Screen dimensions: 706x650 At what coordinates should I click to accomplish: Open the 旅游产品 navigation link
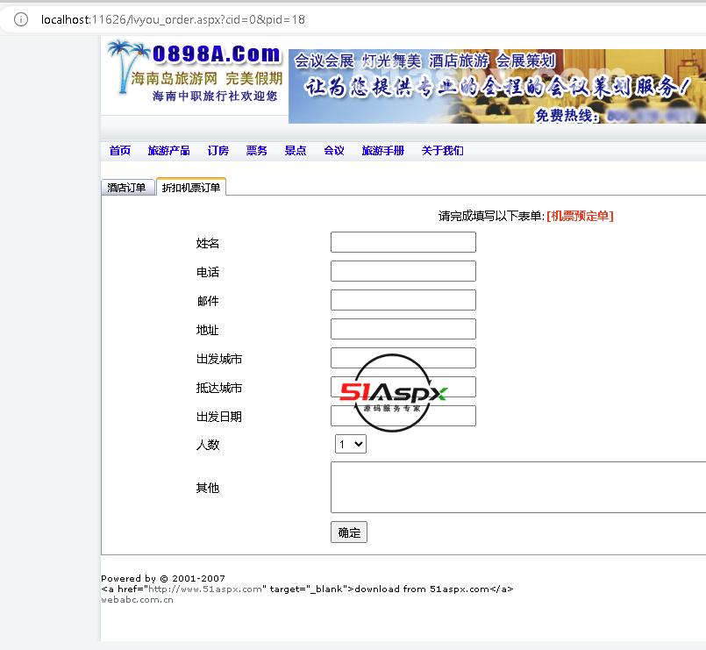coord(169,151)
